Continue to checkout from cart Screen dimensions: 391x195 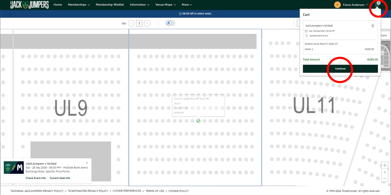pyautogui.click(x=340, y=69)
